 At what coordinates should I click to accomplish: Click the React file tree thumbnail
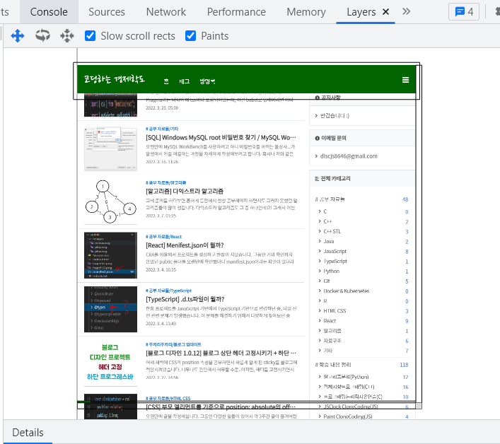(x=110, y=255)
